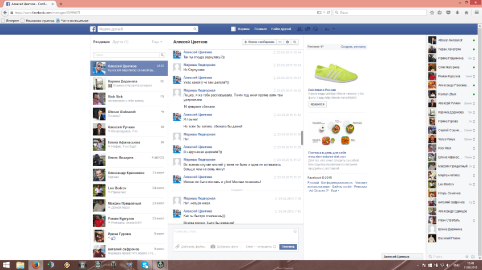Open conversation with Елена Афанасьева
Image resolution: width=482 pixels, height=270 pixels.
click(x=129, y=144)
